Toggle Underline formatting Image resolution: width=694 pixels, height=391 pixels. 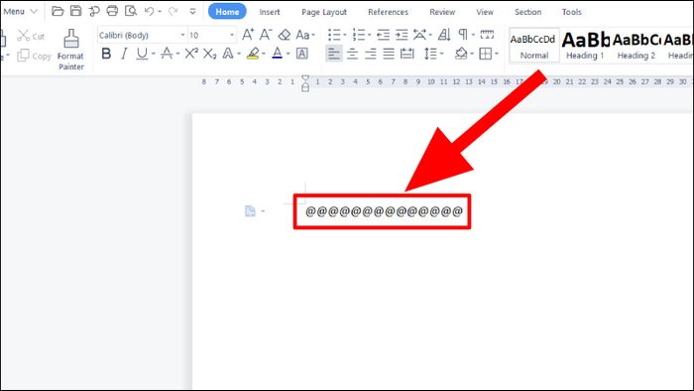point(142,54)
